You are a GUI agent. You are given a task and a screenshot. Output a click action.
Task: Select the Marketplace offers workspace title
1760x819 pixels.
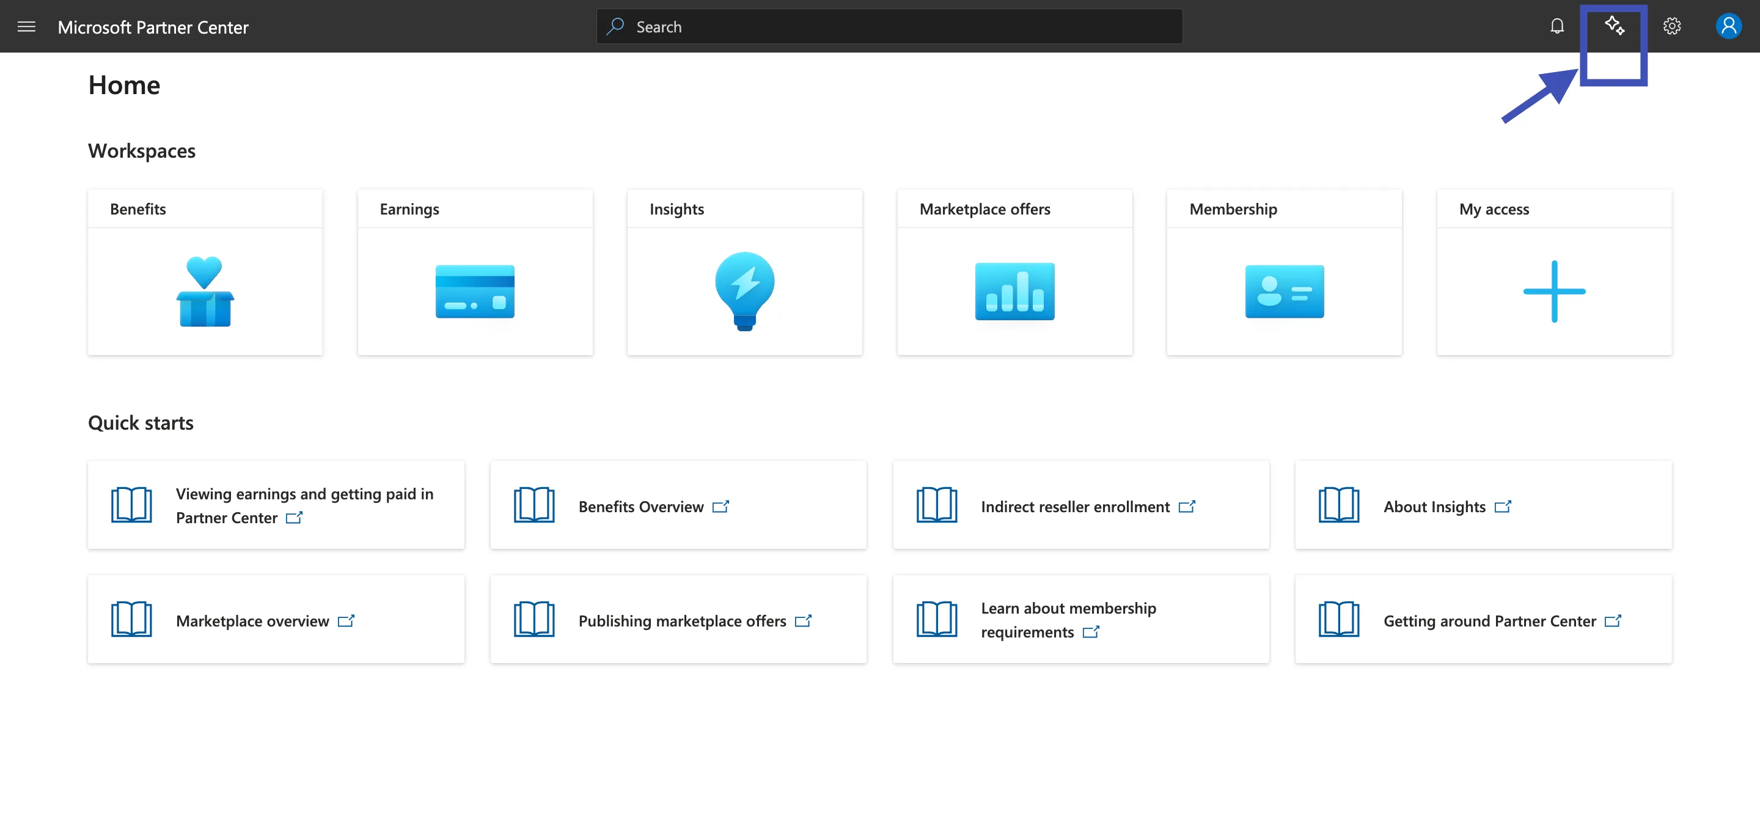(x=985, y=209)
